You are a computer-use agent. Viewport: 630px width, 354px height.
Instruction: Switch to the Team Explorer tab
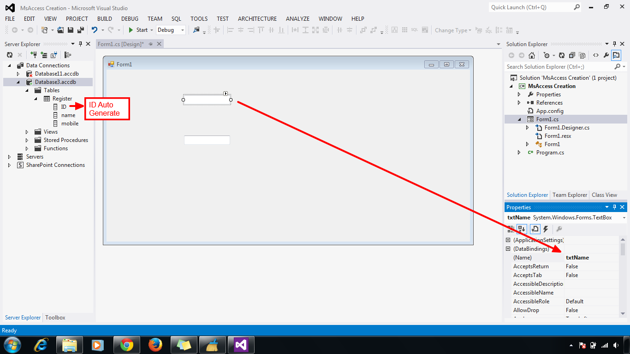(x=570, y=195)
